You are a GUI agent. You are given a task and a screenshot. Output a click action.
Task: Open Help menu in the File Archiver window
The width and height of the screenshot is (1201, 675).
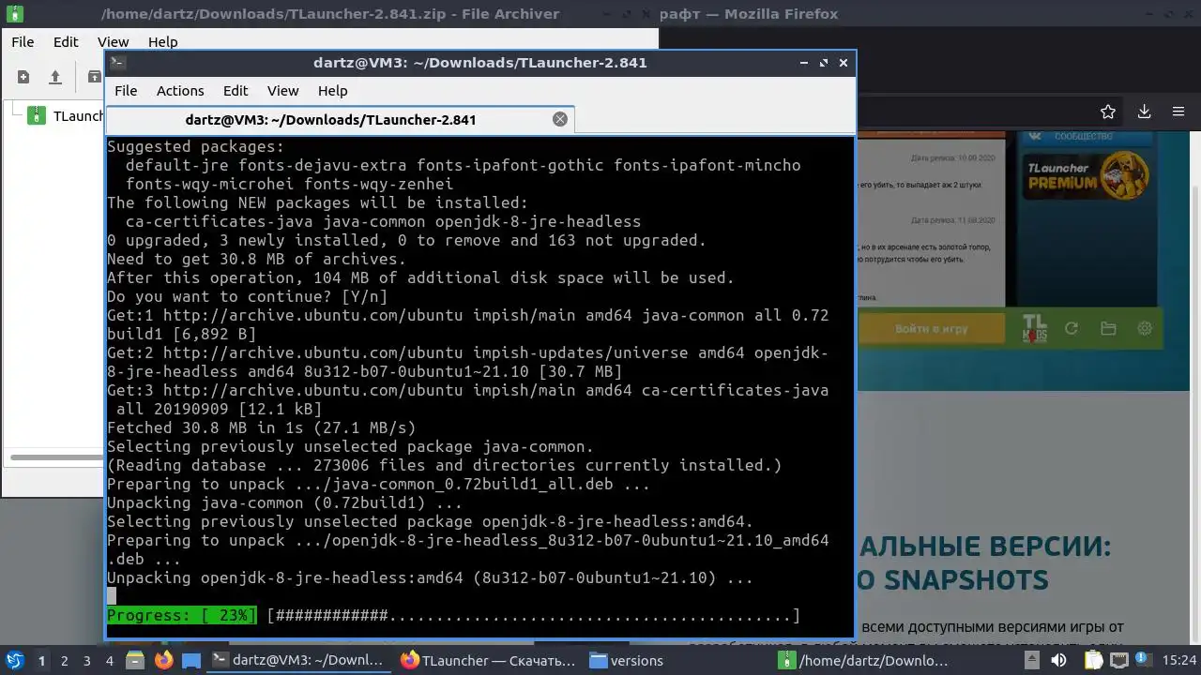[x=162, y=42]
